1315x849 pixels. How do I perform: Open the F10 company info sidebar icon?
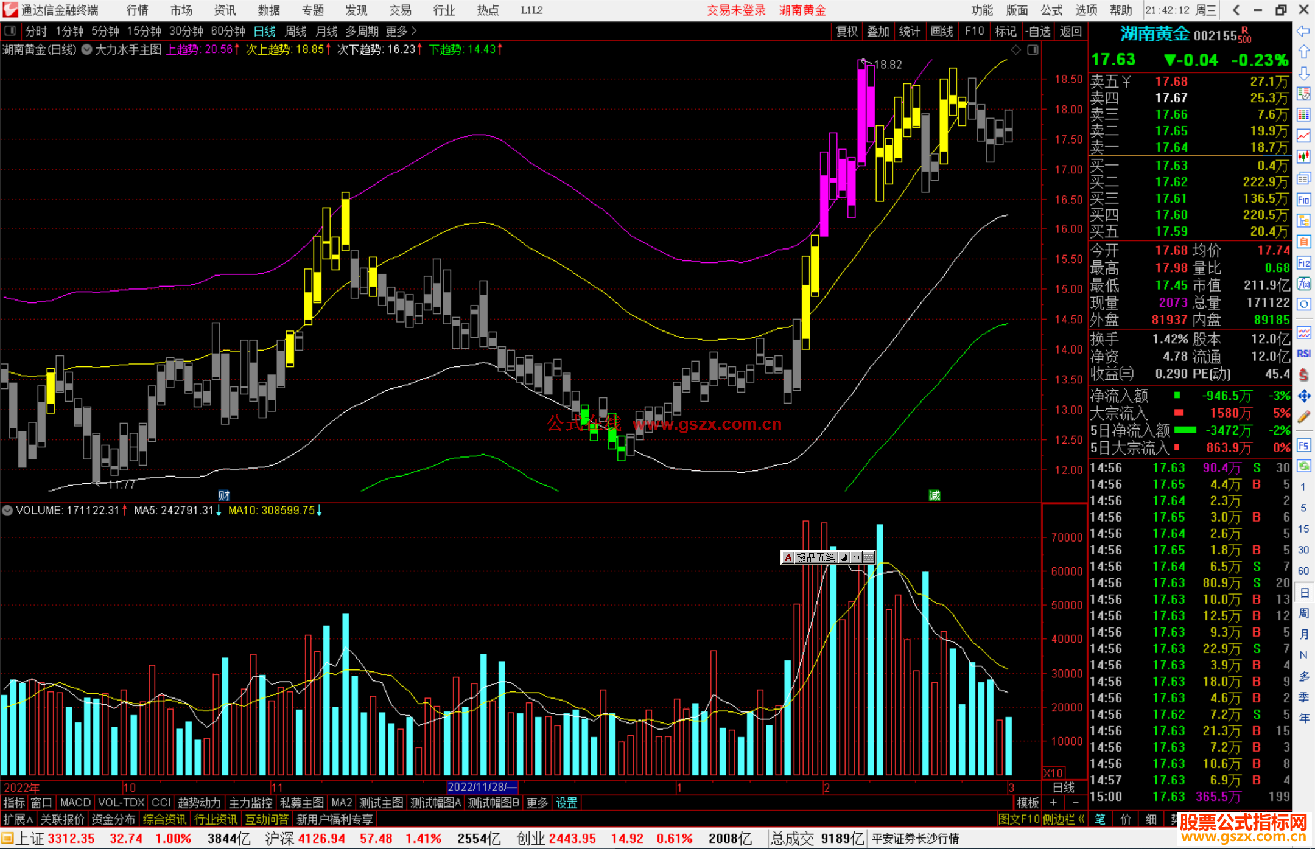pyautogui.click(x=1303, y=200)
